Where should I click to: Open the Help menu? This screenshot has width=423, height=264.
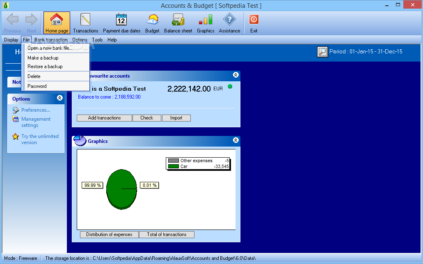[112, 40]
